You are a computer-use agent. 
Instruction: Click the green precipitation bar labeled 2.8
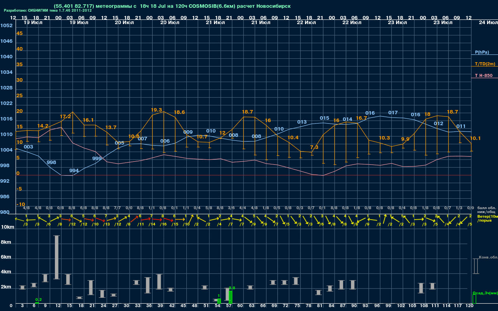tap(230, 297)
